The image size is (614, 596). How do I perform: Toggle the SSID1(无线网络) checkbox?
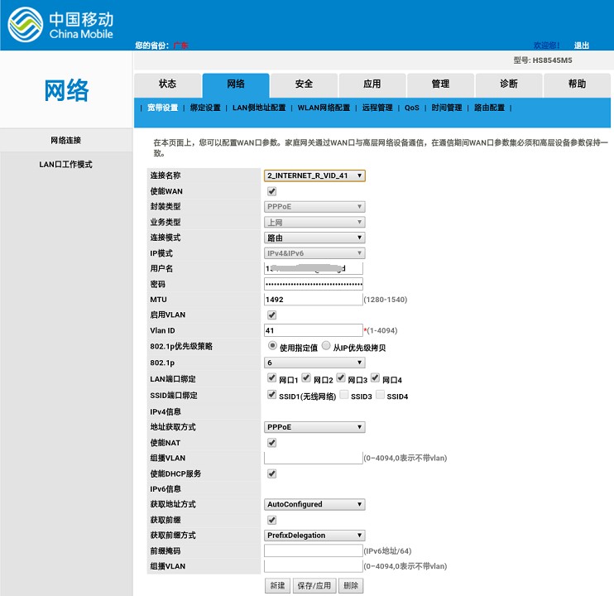(x=271, y=394)
